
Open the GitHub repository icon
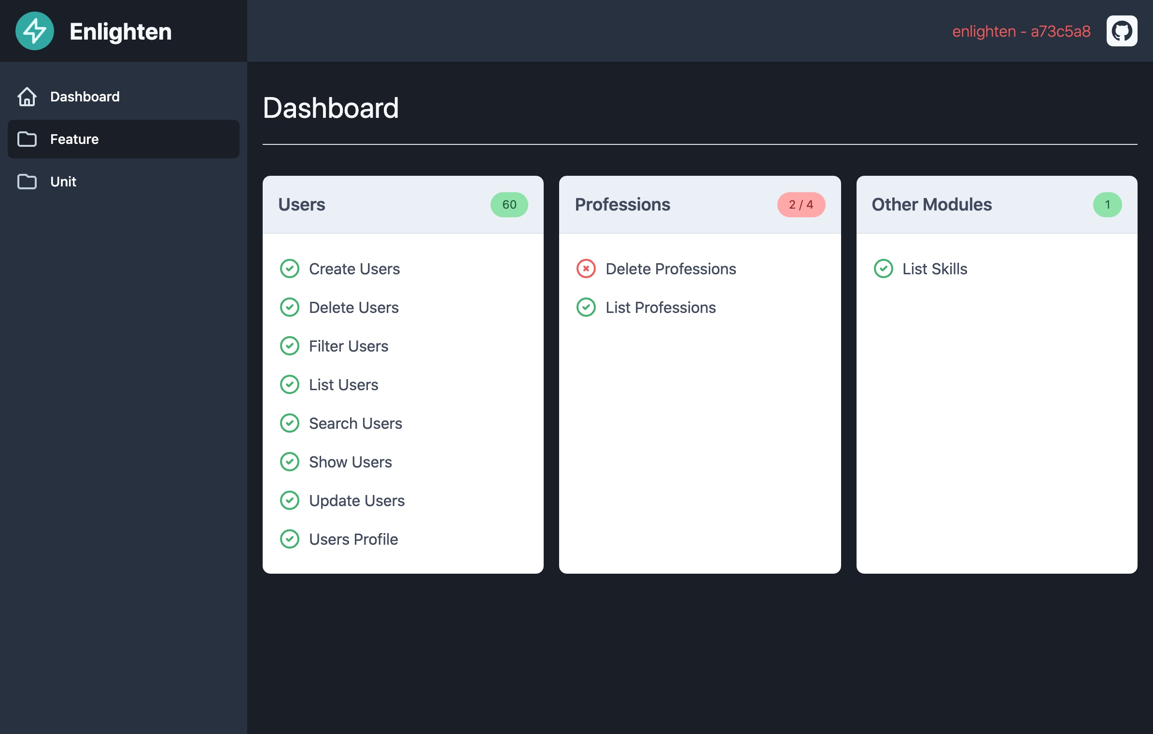pos(1122,31)
